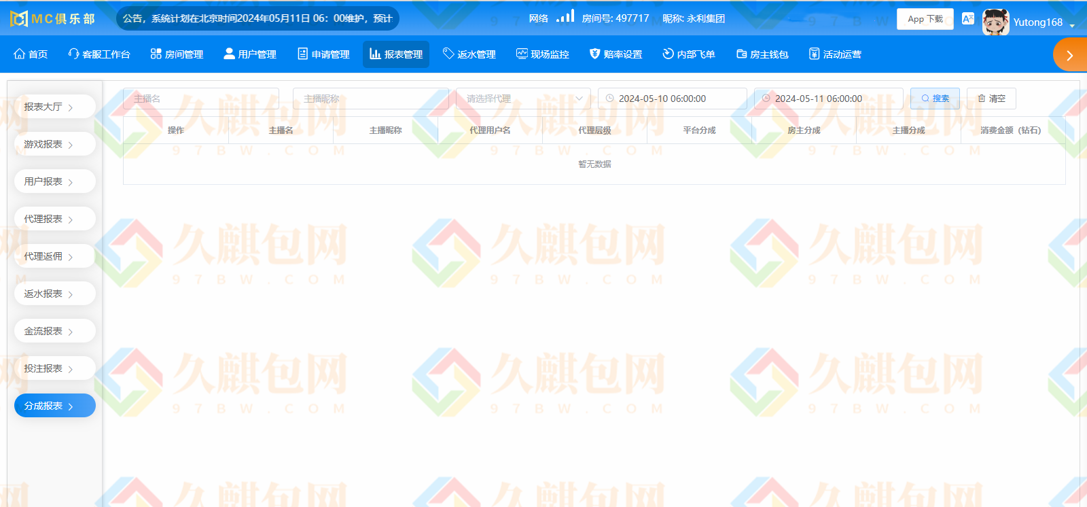The image size is (1087, 507).
Task: Open the 代理返佣 sidebar item
Action: tap(55, 256)
